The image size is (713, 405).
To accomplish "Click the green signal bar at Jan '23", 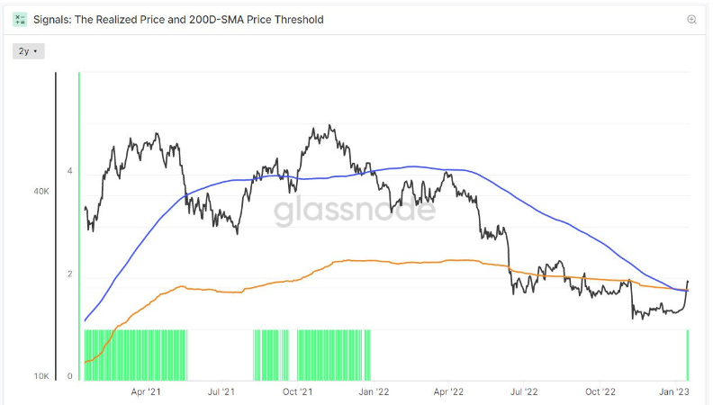I will pyautogui.click(x=688, y=355).
